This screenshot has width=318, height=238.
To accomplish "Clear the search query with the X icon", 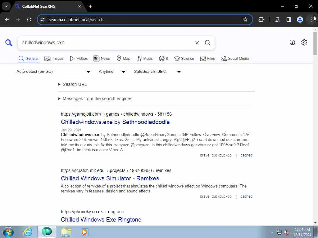I will pos(197,43).
